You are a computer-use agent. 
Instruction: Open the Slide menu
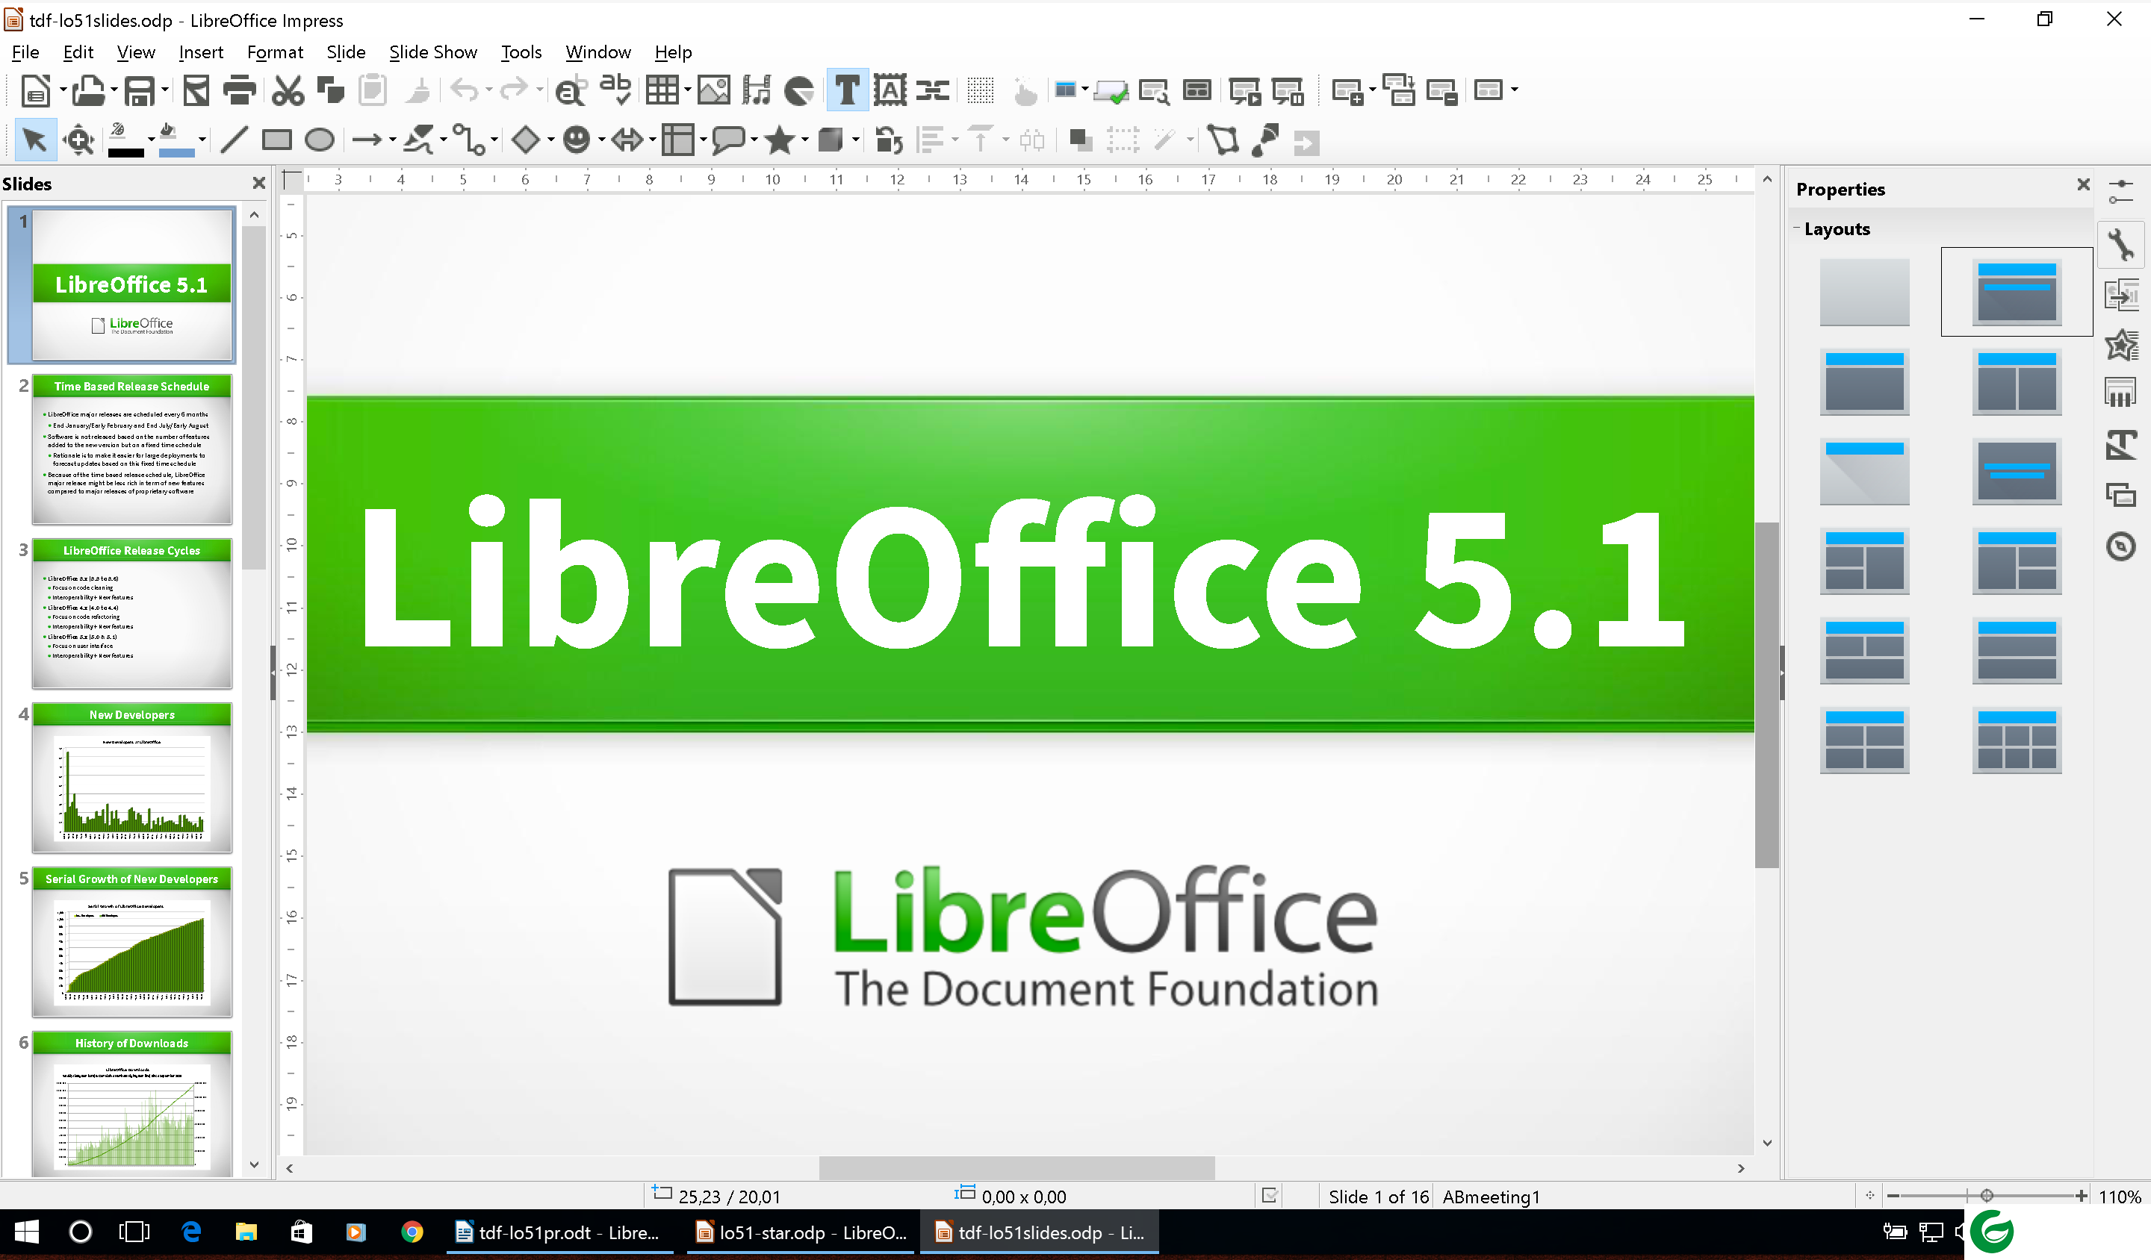click(346, 52)
